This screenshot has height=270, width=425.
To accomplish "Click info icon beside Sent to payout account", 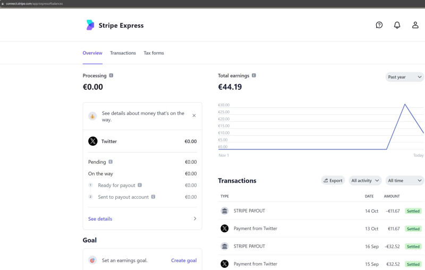I will coord(153,197).
